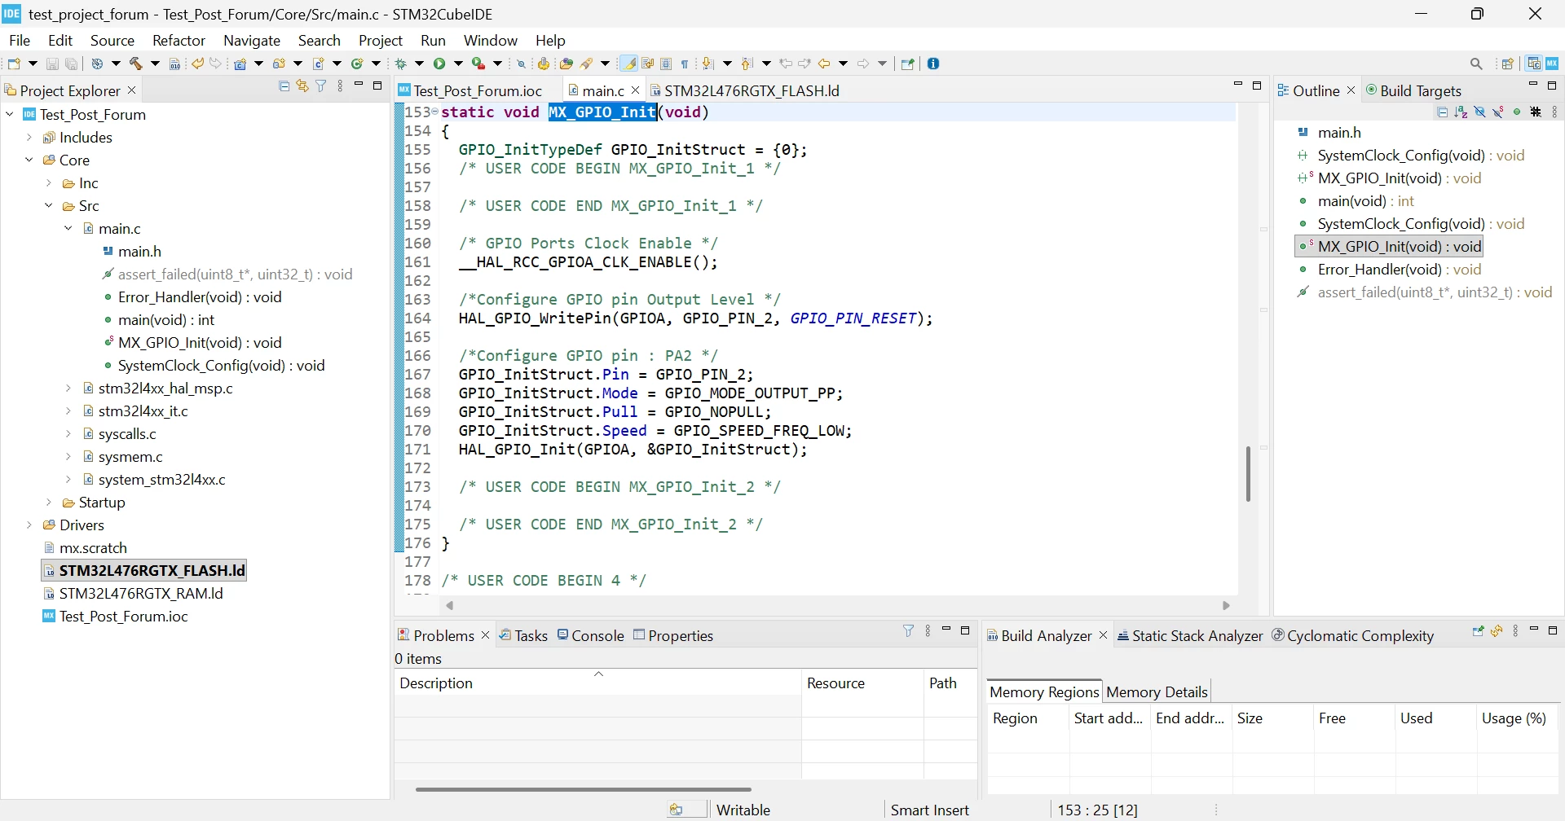The image size is (1565, 821).
Task: Click the New file toolbar icon
Action: 14,64
